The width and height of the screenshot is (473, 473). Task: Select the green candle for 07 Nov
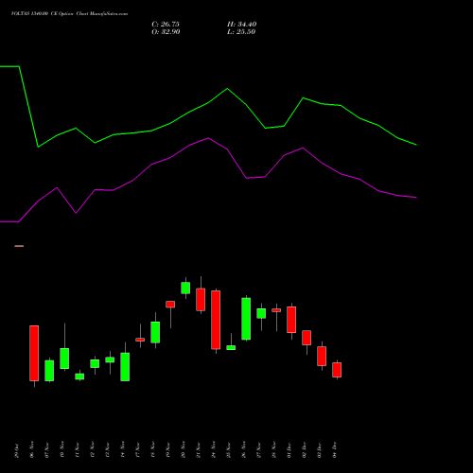click(x=49, y=371)
